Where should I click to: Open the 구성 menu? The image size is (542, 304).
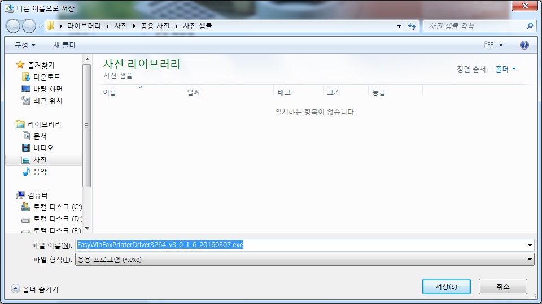(x=25, y=45)
